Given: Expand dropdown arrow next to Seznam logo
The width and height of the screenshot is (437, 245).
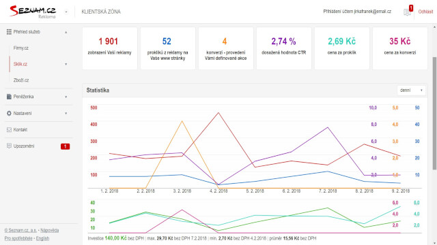Looking at the screenshot, I should [x=66, y=12].
